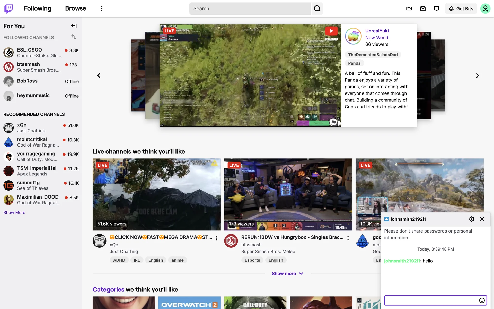Click the Twitch logo home icon
The image size is (494, 309).
click(8, 8)
